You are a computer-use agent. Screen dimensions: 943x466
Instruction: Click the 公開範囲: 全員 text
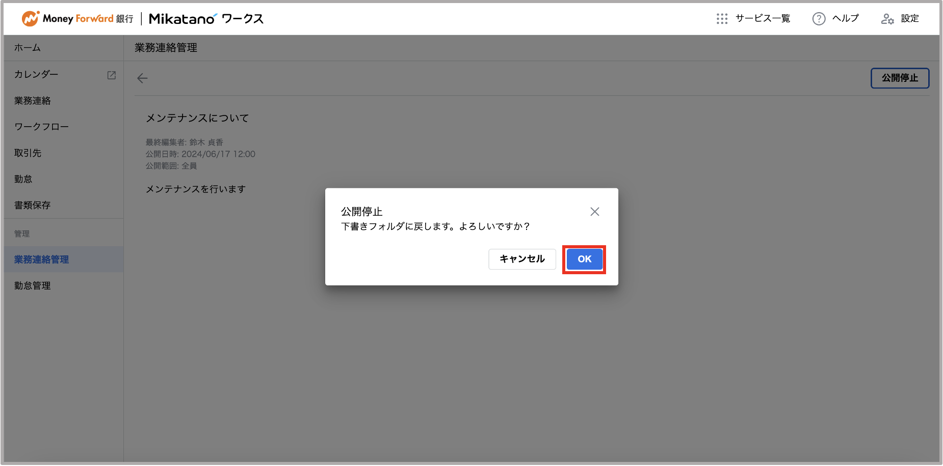[171, 166]
